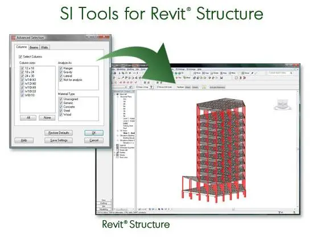This screenshot has height=239, width=313.
Task: Toggle Unassigned material type
Action: coord(61,99)
